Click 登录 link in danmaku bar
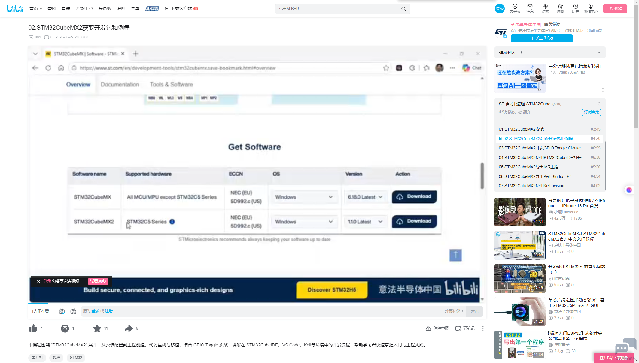 click(x=95, y=311)
